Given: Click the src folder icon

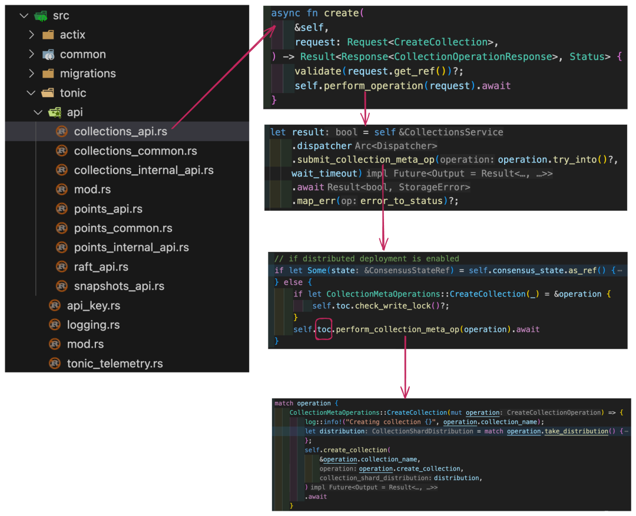Looking at the screenshot, I should point(41,16).
